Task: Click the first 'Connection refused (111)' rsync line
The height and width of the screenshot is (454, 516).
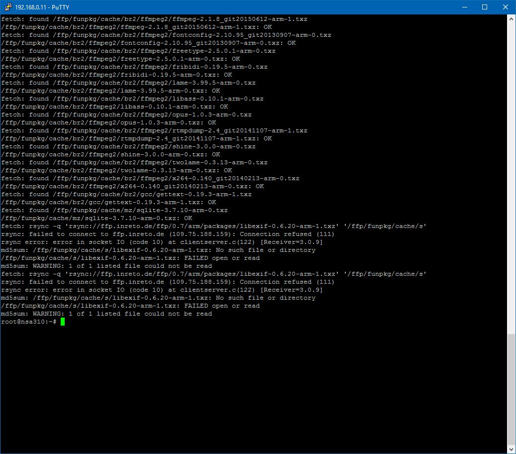Action: (x=168, y=234)
